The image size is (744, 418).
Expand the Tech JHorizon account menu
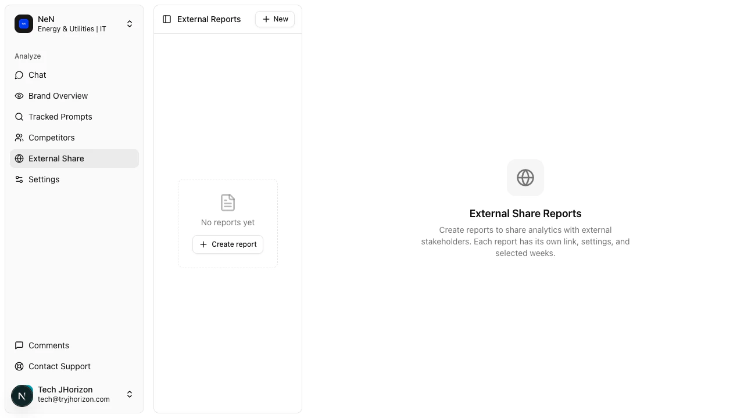point(130,394)
